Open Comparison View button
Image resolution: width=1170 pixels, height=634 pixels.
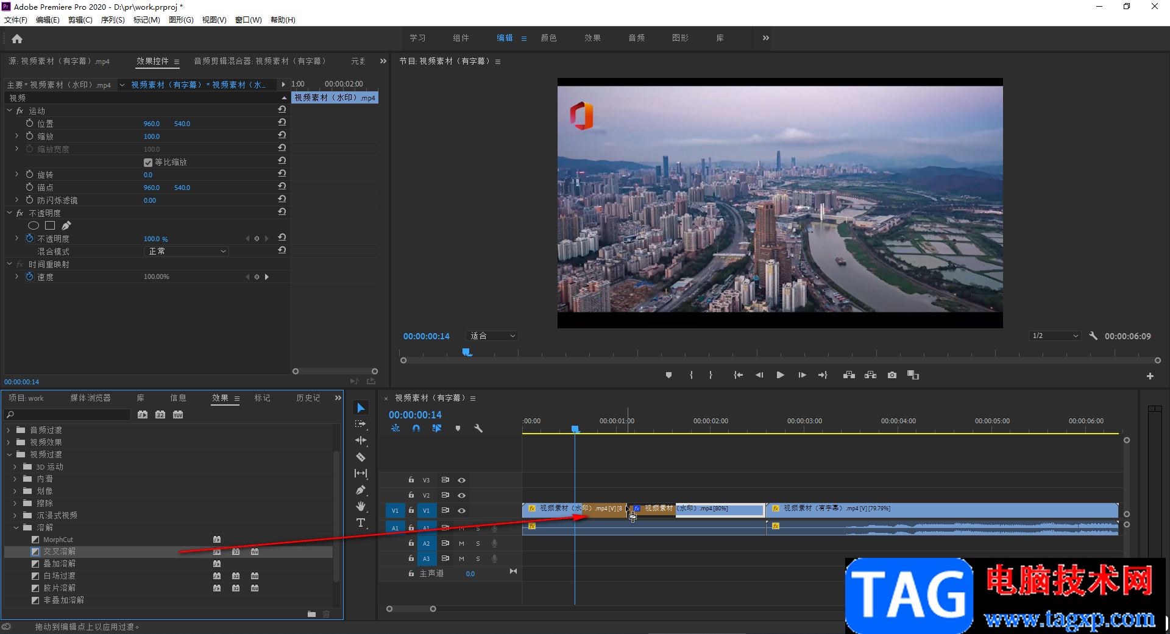coord(913,375)
